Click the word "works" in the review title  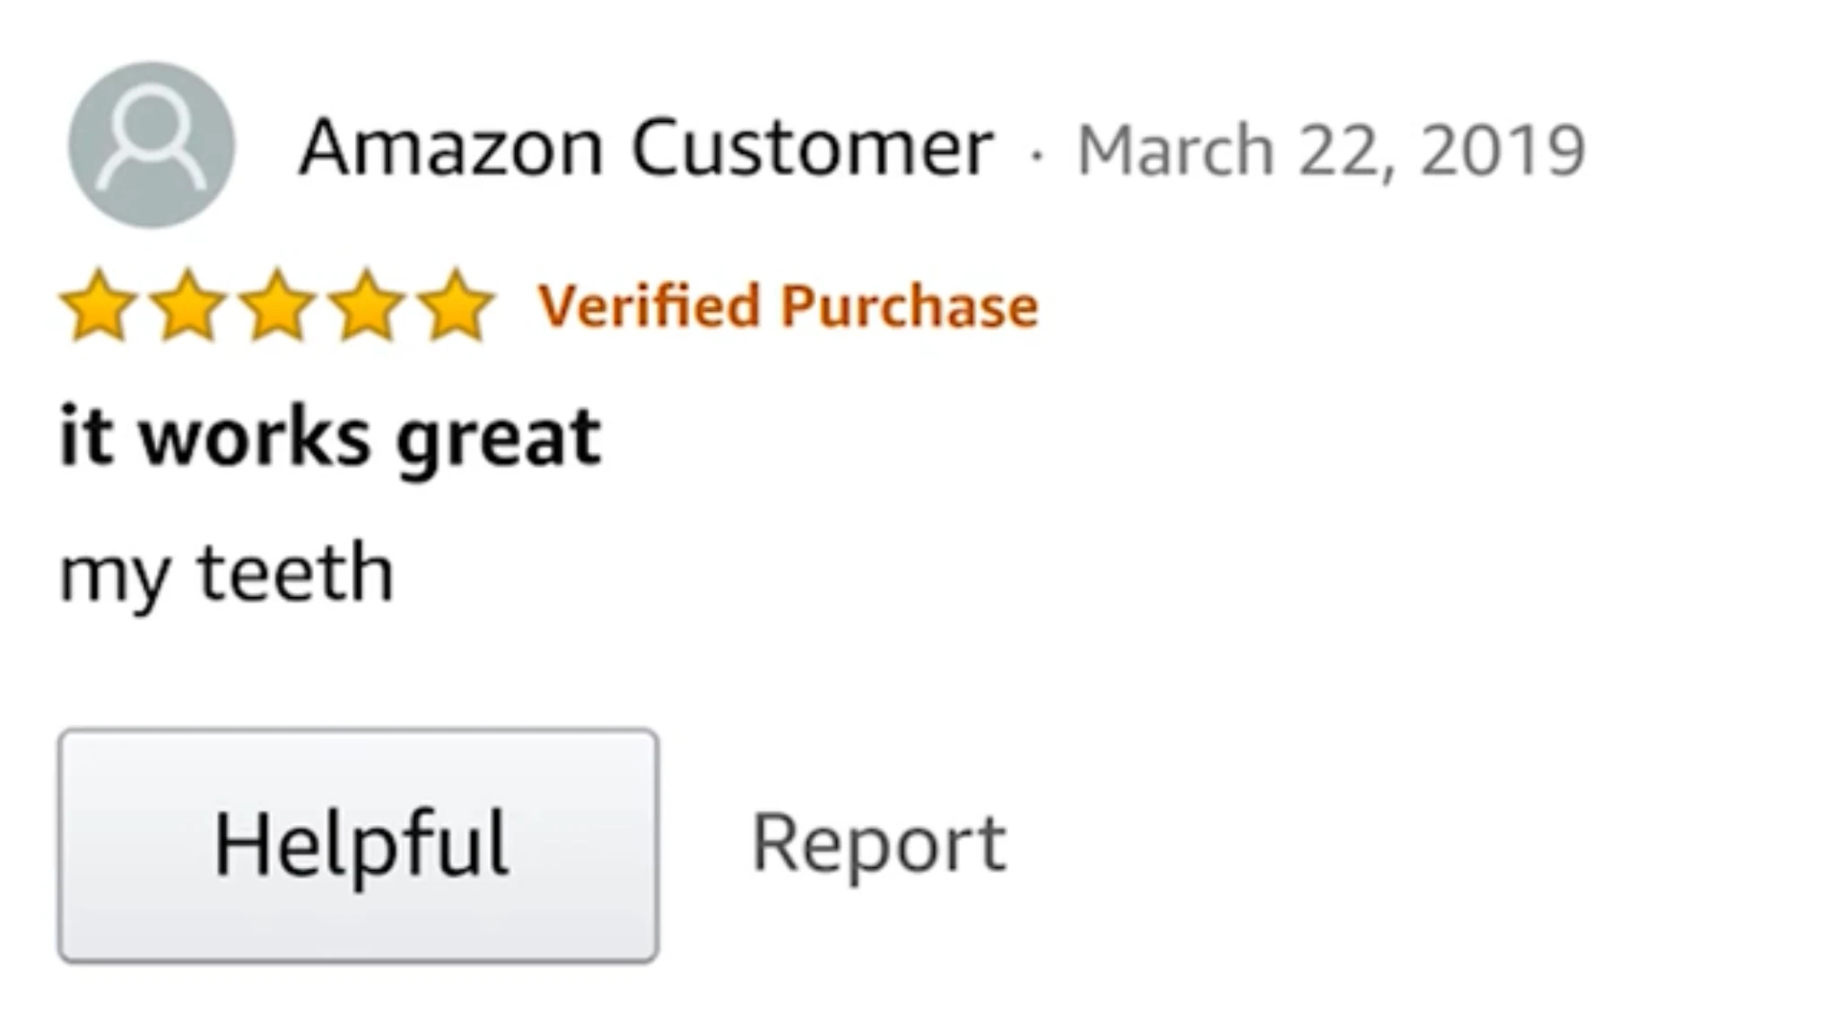pyautogui.click(x=254, y=438)
